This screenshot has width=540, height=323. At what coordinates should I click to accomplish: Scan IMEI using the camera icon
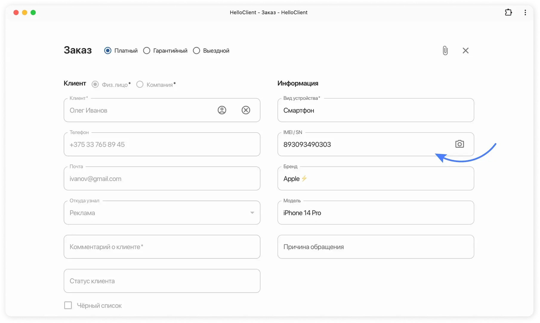coord(459,144)
